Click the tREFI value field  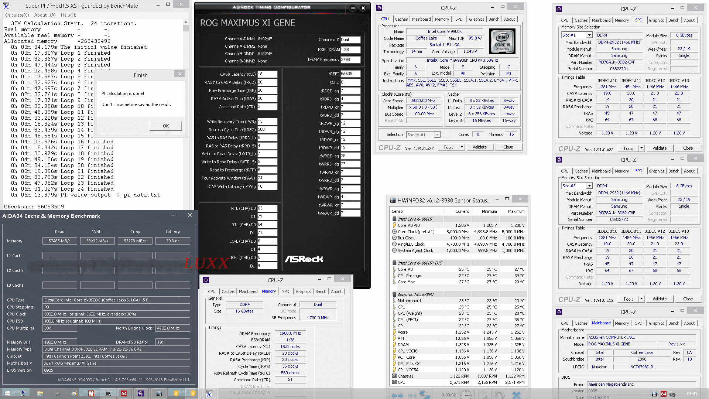click(x=350, y=74)
